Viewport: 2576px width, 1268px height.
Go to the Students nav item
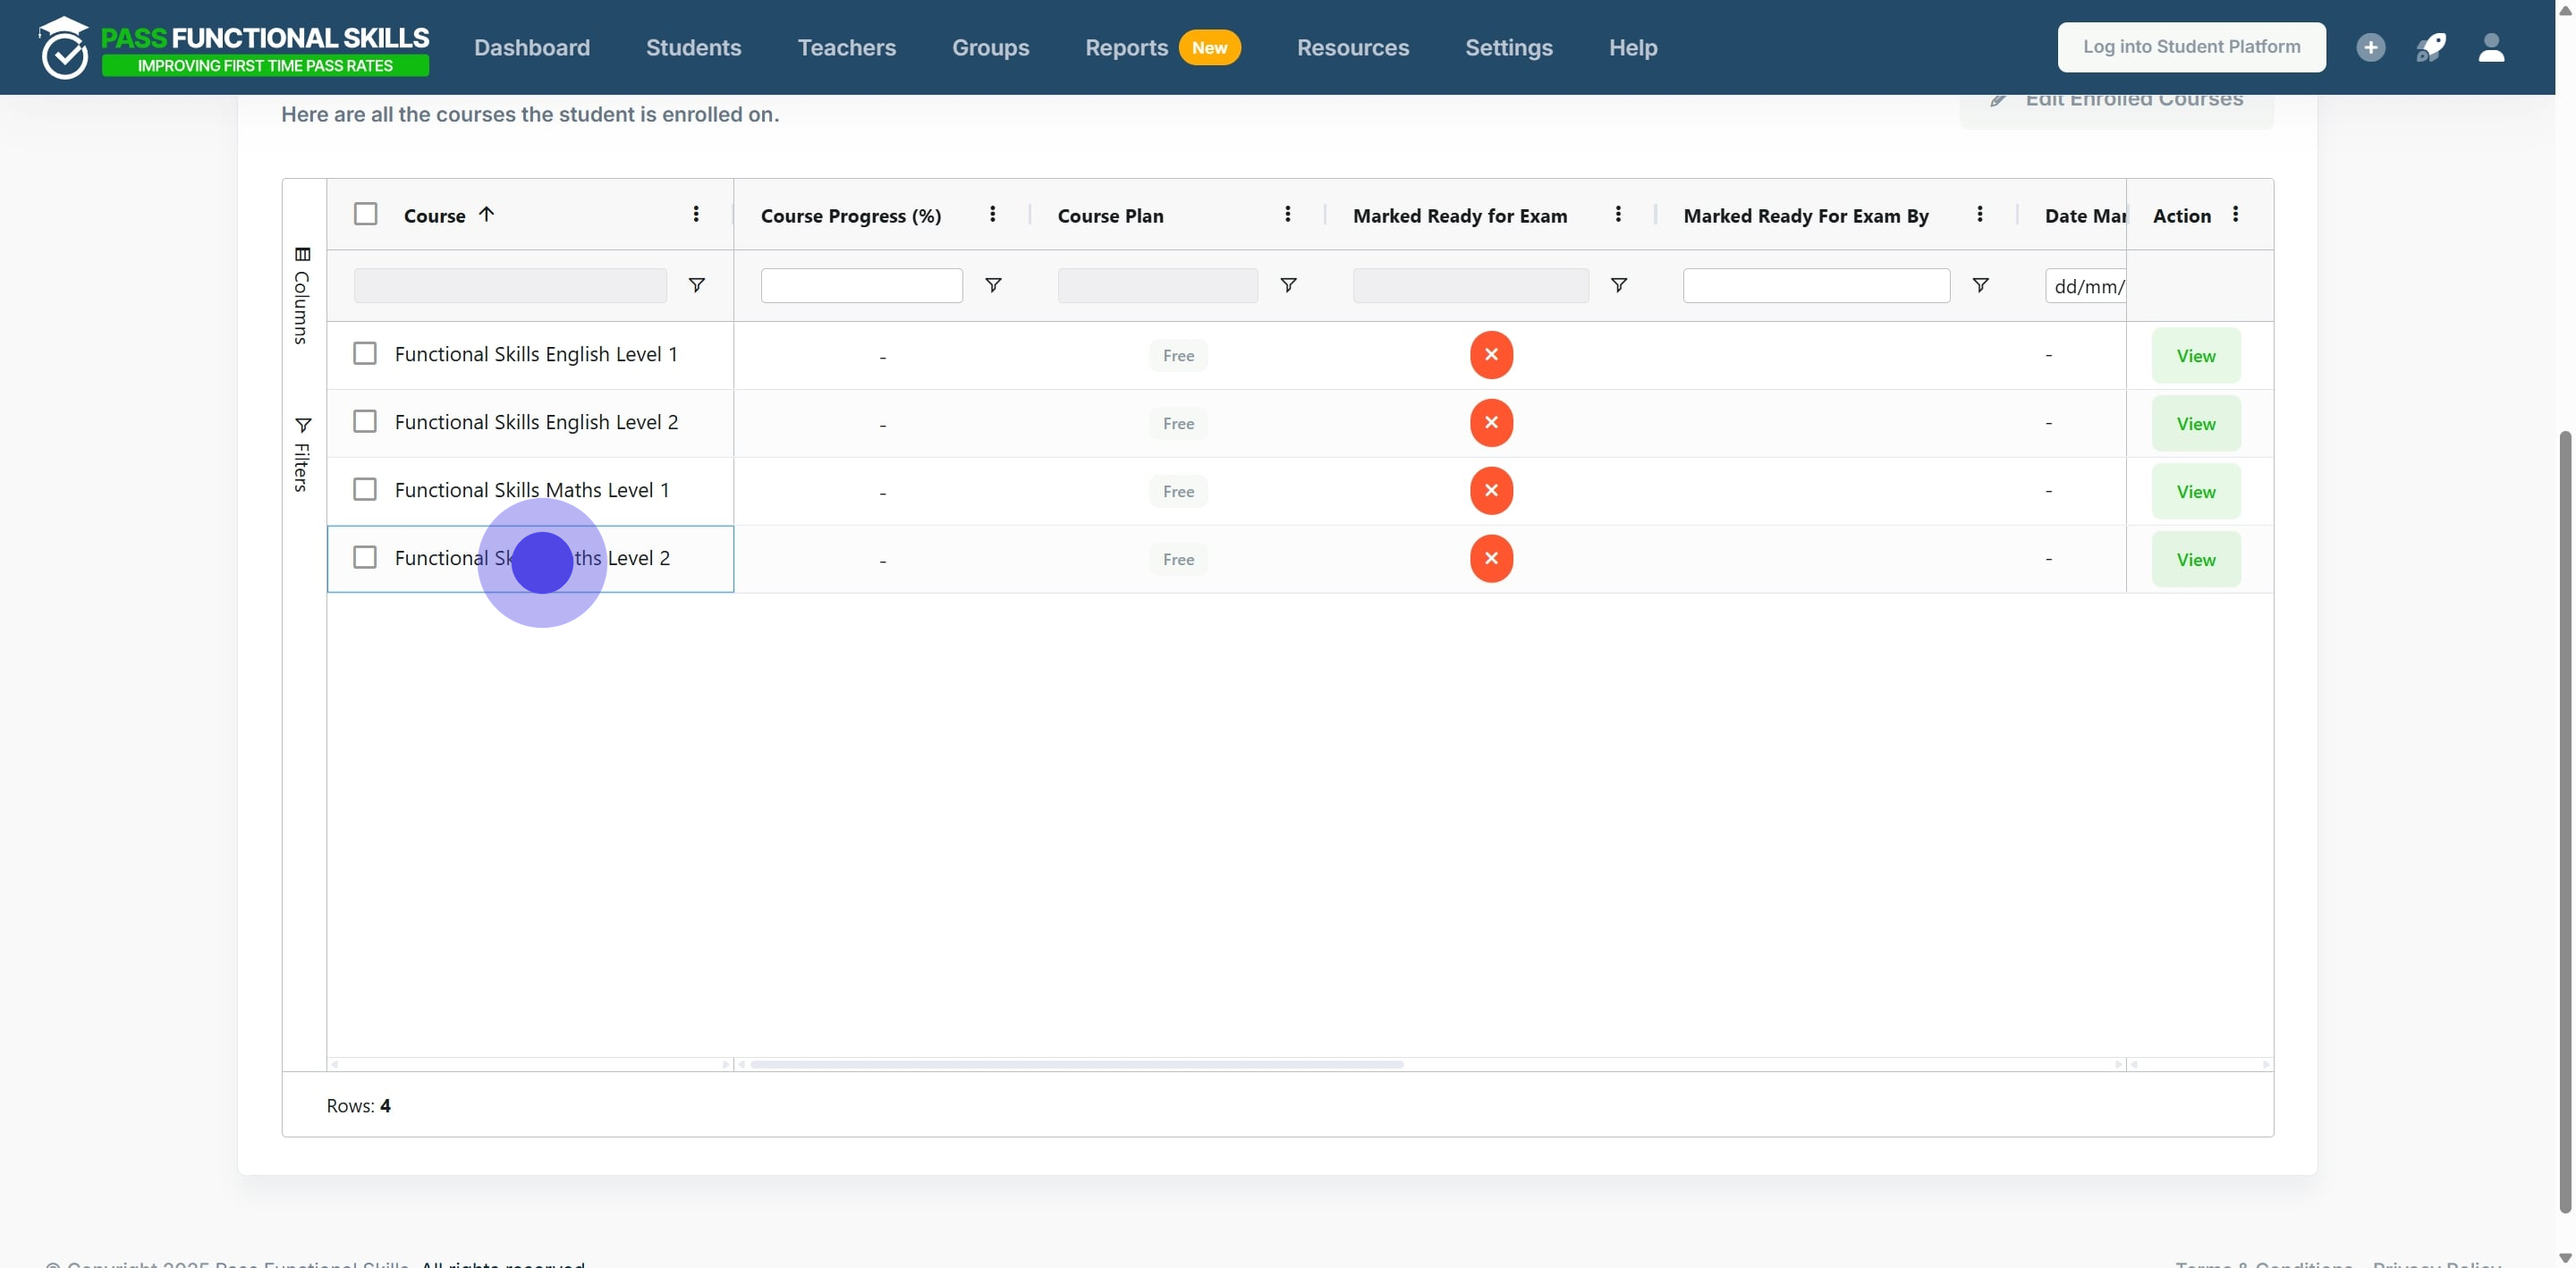693,47
